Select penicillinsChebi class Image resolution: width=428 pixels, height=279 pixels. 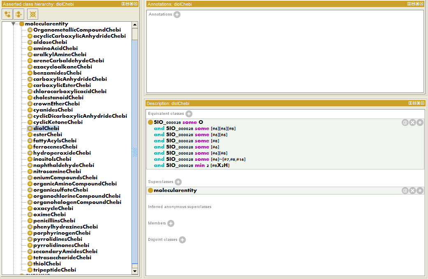coord(54,221)
